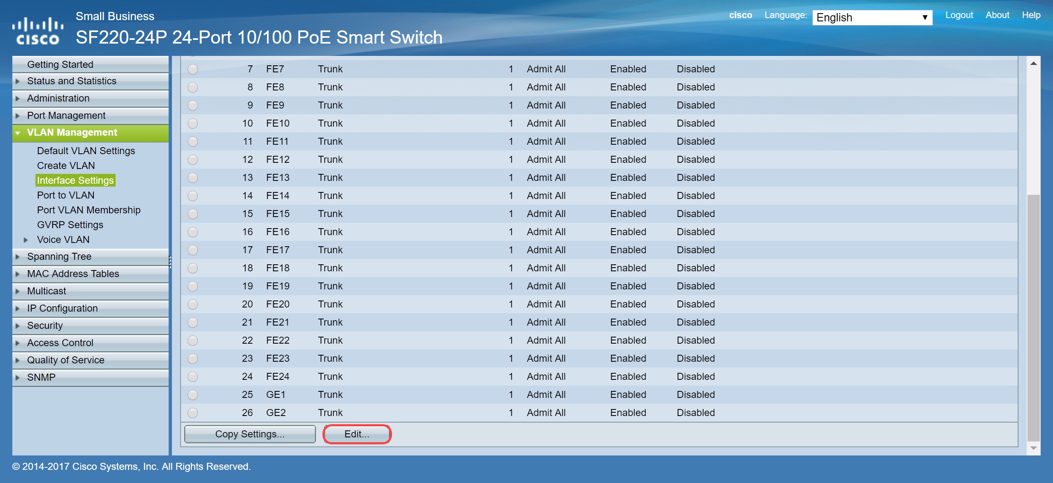Open Port to VLAN page

click(66, 195)
